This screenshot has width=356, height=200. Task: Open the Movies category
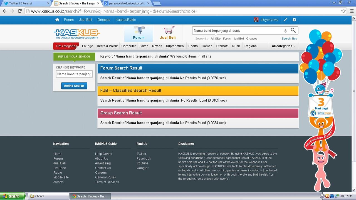point(157,46)
